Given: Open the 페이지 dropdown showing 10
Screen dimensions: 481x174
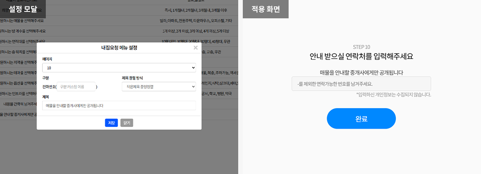Looking at the screenshot, I should [119, 67].
